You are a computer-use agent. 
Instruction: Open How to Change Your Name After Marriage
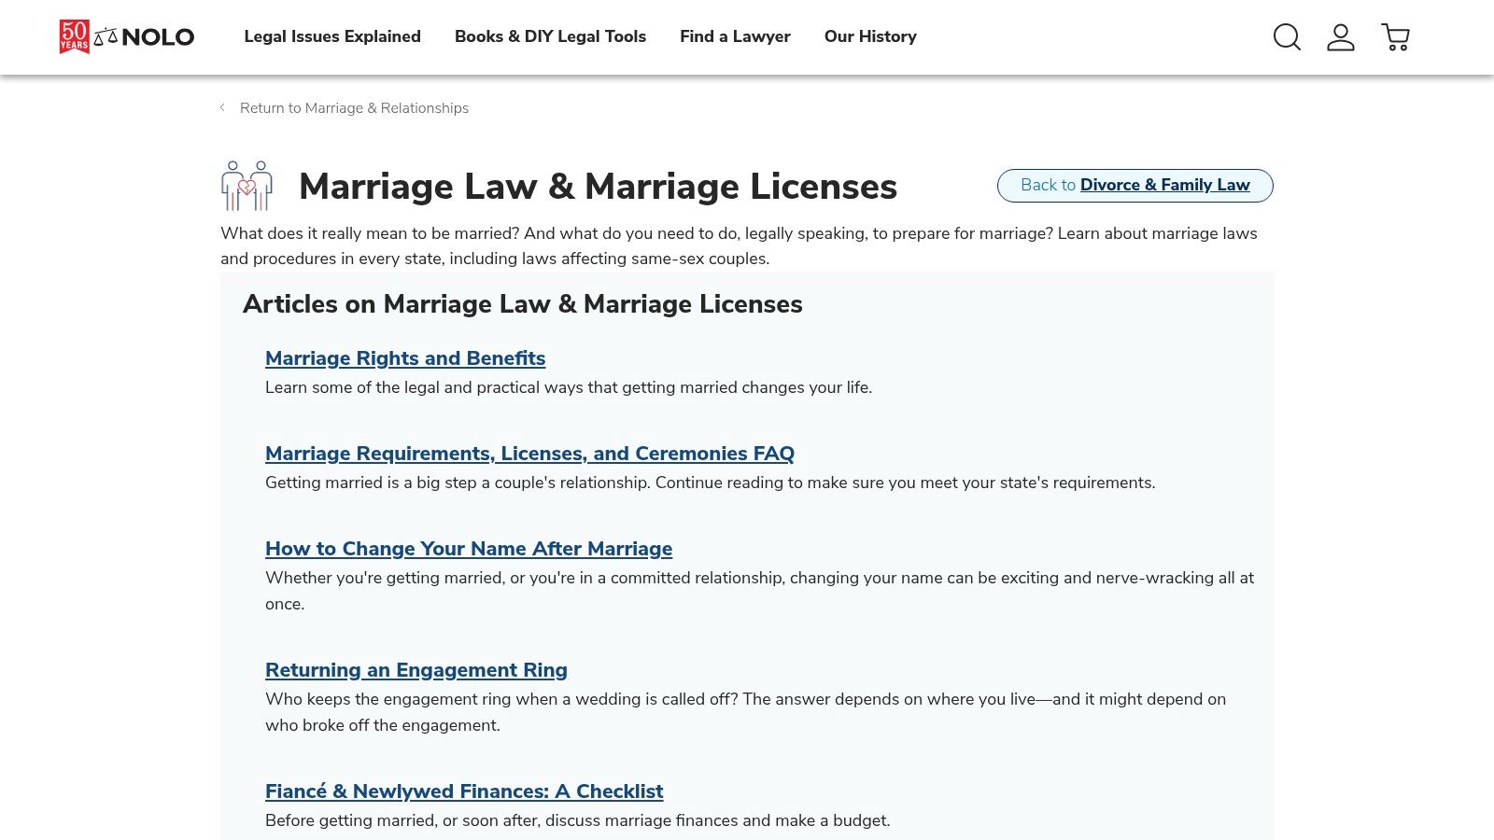click(x=469, y=549)
